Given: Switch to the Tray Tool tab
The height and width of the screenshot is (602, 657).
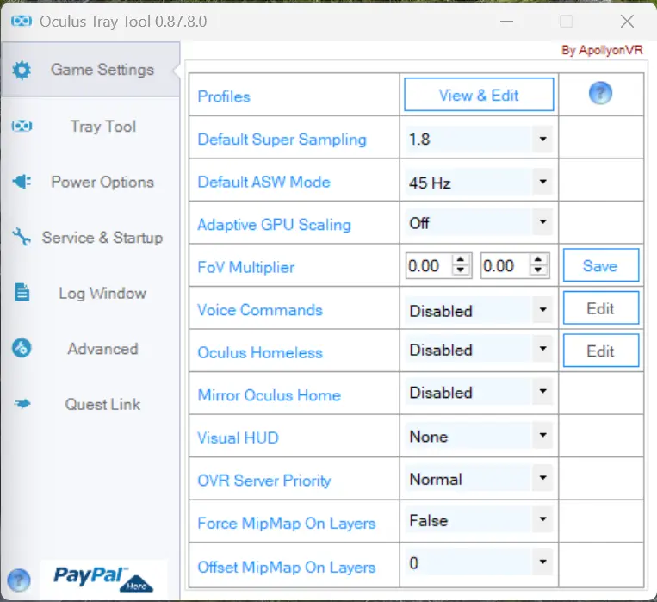Looking at the screenshot, I should (90, 126).
